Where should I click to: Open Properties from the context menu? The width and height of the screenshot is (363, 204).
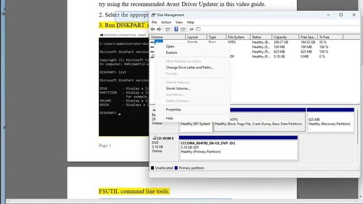(x=193, y=109)
